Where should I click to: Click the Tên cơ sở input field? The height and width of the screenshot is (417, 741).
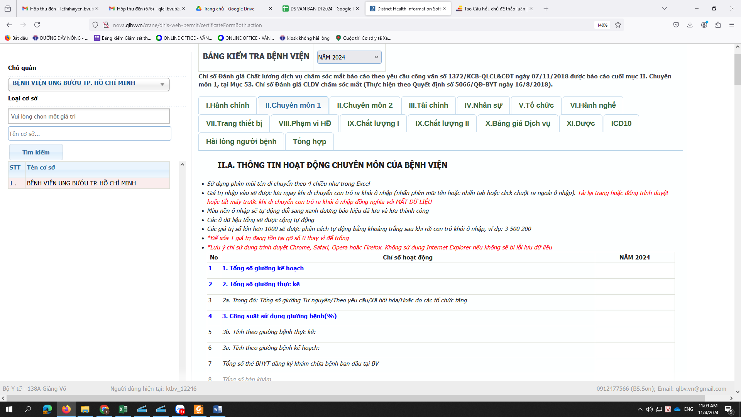tap(90, 134)
